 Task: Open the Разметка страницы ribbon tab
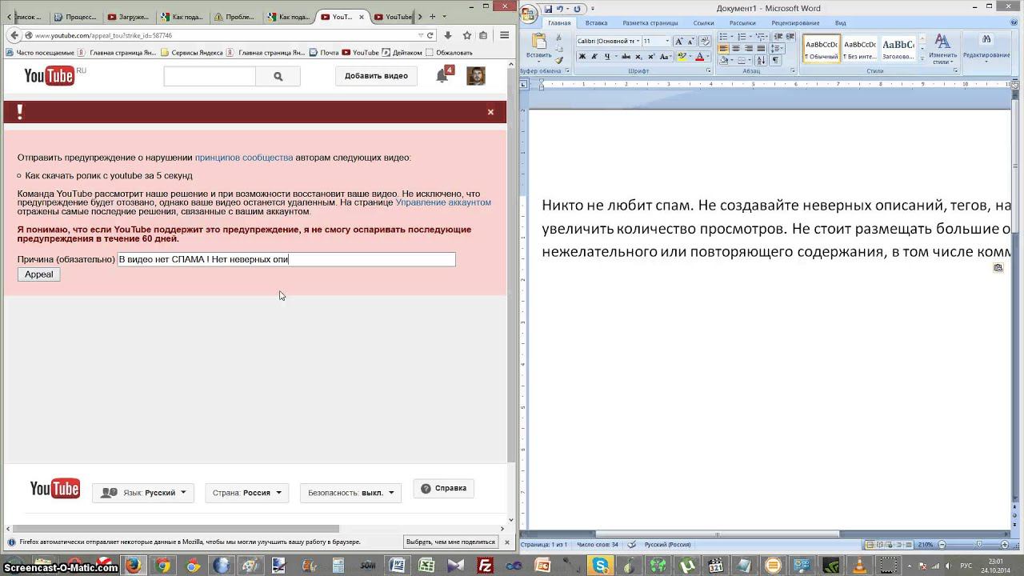click(x=650, y=22)
